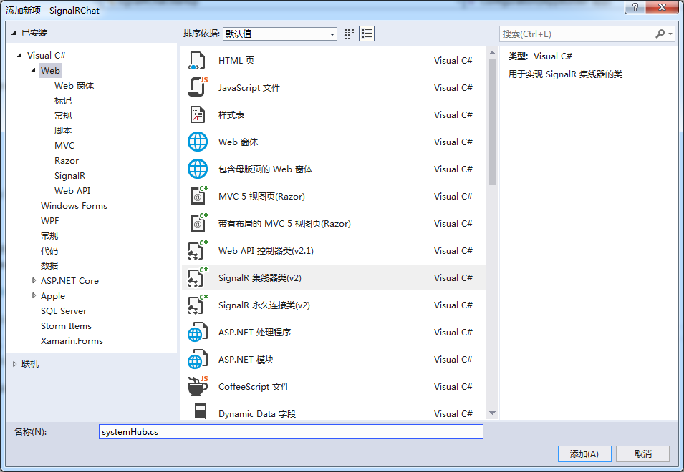The width and height of the screenshot is (684, 472).
Task: Open the SignalR category in tree
Action: point(69,175)
